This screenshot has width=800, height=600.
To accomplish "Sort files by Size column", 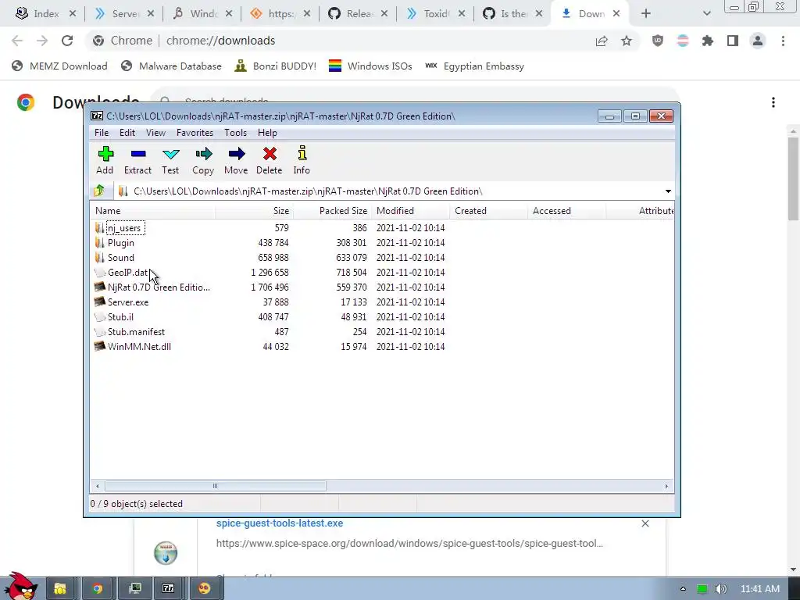I will pyautogui.click(x=254, y=211).
